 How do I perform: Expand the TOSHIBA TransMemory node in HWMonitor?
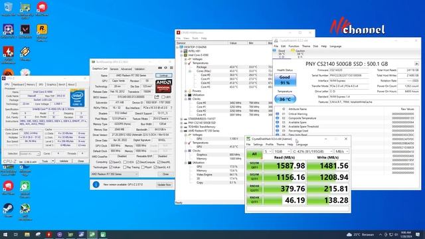[x=181, y=127]
